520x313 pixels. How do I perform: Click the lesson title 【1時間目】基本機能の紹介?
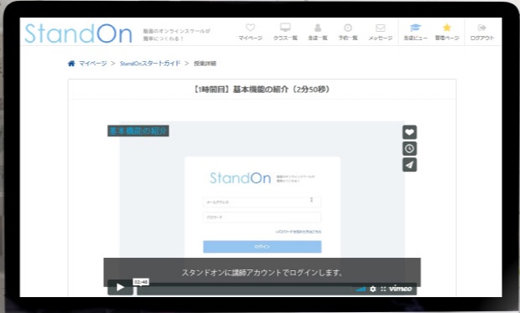point(262,89)
